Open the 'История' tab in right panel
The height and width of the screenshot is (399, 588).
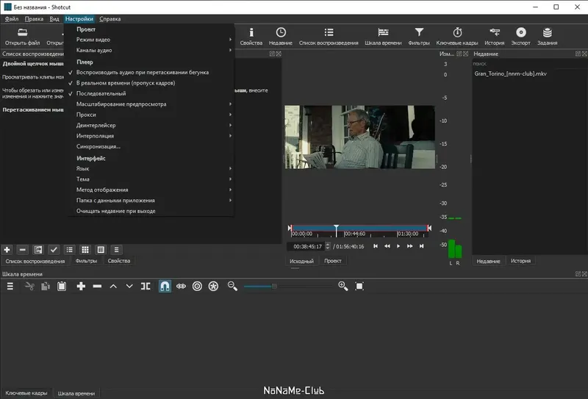coord(520,261)
